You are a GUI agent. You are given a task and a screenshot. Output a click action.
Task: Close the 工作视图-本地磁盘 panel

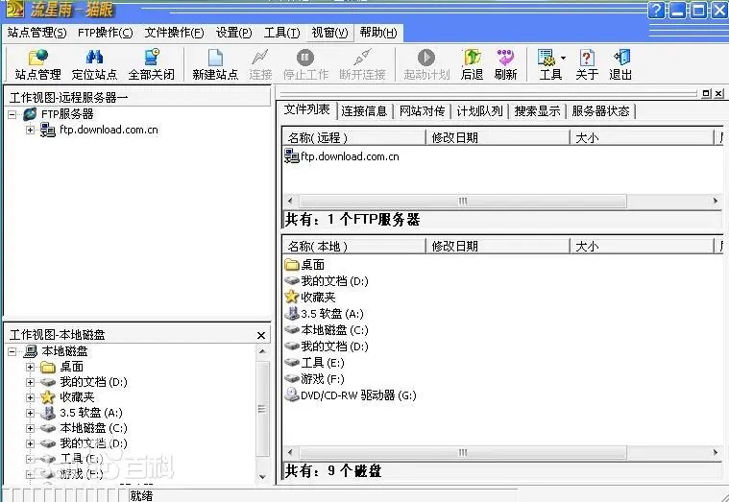[x=261, y=335]
